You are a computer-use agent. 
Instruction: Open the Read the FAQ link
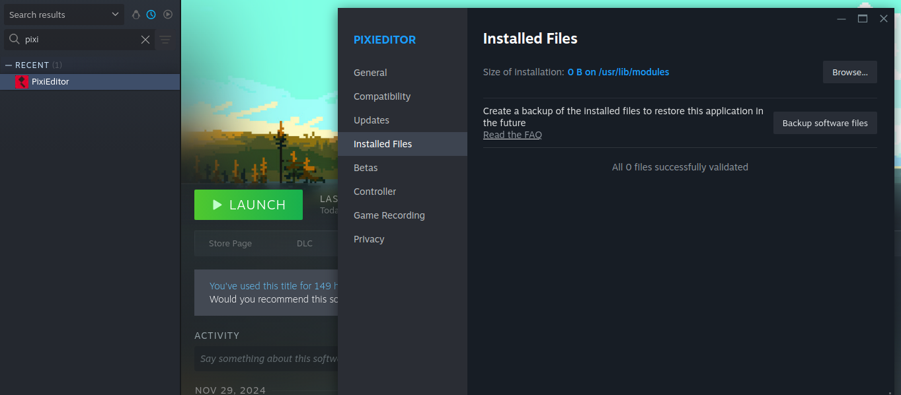[512, 135]
